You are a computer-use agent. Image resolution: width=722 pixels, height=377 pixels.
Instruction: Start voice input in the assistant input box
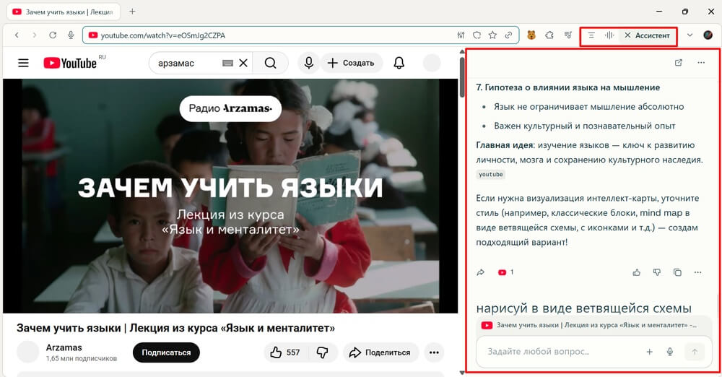(x=670, y=352)
